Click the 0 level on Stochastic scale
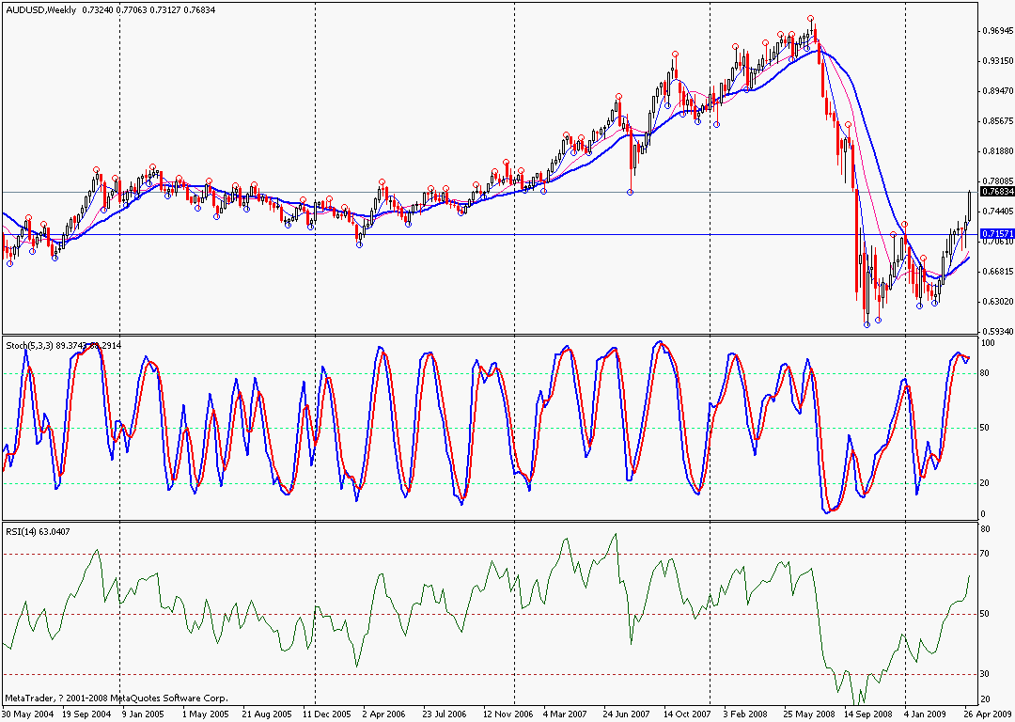The width and height of the screenshot is (1015, 722). point(983,515)
